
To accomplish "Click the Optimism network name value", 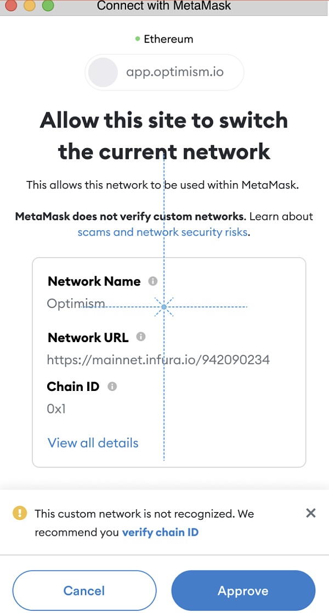I will 76,303.
